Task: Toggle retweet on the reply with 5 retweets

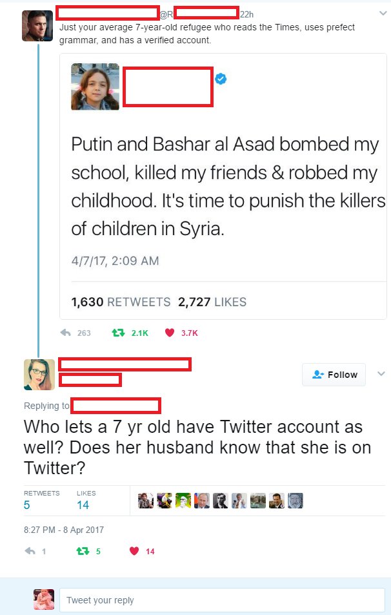Action: [82, 551]
